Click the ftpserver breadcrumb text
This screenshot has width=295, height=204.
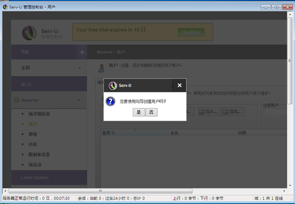pyautogui.click(x=105, y=52)
